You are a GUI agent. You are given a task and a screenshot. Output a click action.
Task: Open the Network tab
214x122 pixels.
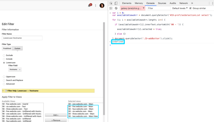(183, 3)
